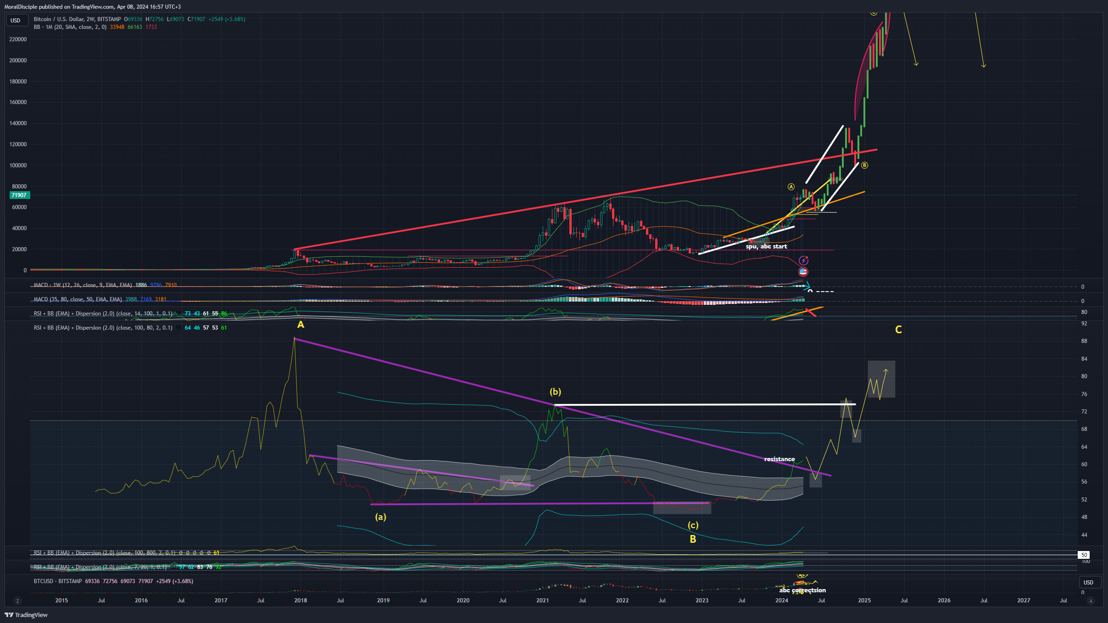Viewport: 1108px width, 623px height.
Task: Click the BB value 66163 in the legend
Action: point(135,27)
